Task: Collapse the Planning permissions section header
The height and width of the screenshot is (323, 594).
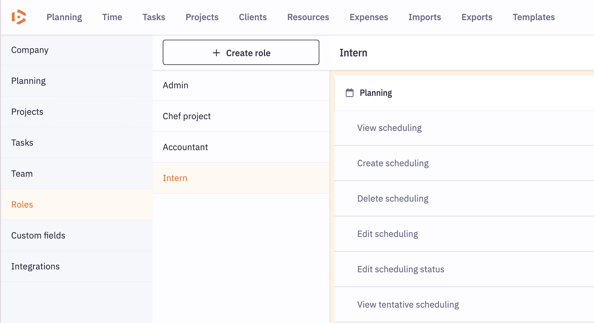Action: point(376,93)
